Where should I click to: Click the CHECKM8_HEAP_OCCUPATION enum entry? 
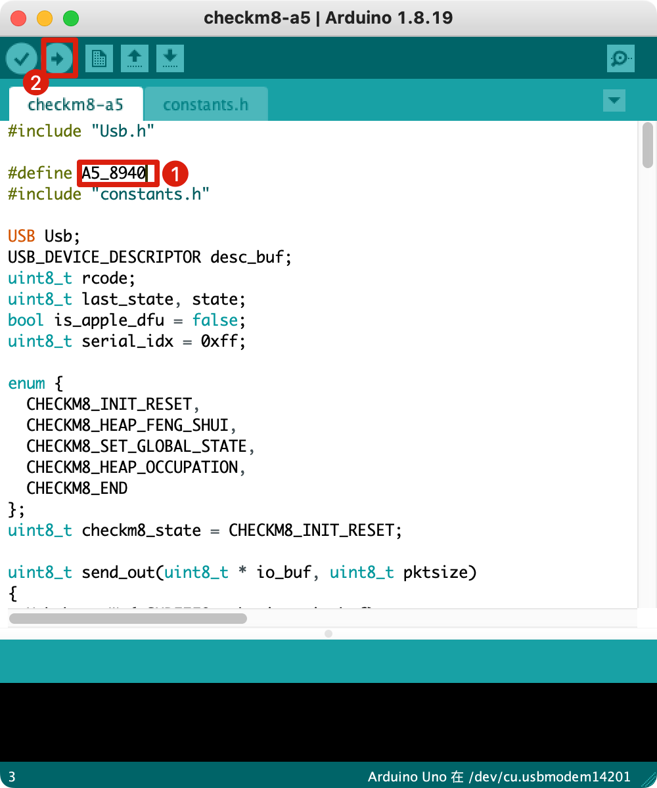[x=136, y=468]
